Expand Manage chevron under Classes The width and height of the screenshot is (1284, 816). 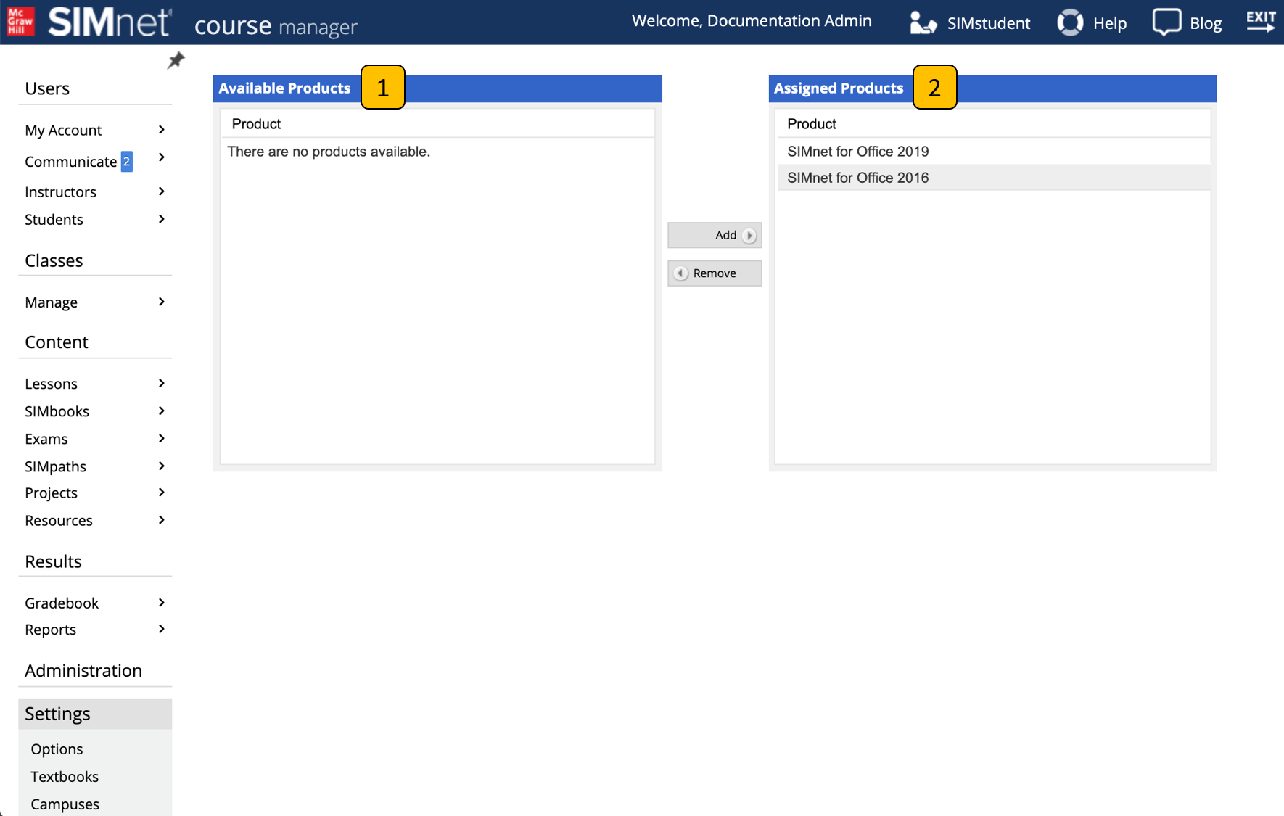pos(161,302)
